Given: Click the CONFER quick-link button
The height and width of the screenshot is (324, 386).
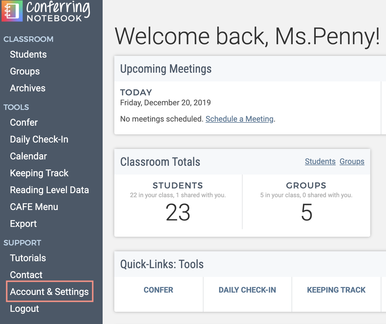Looking at the screenshot, I should pos(158,290).
